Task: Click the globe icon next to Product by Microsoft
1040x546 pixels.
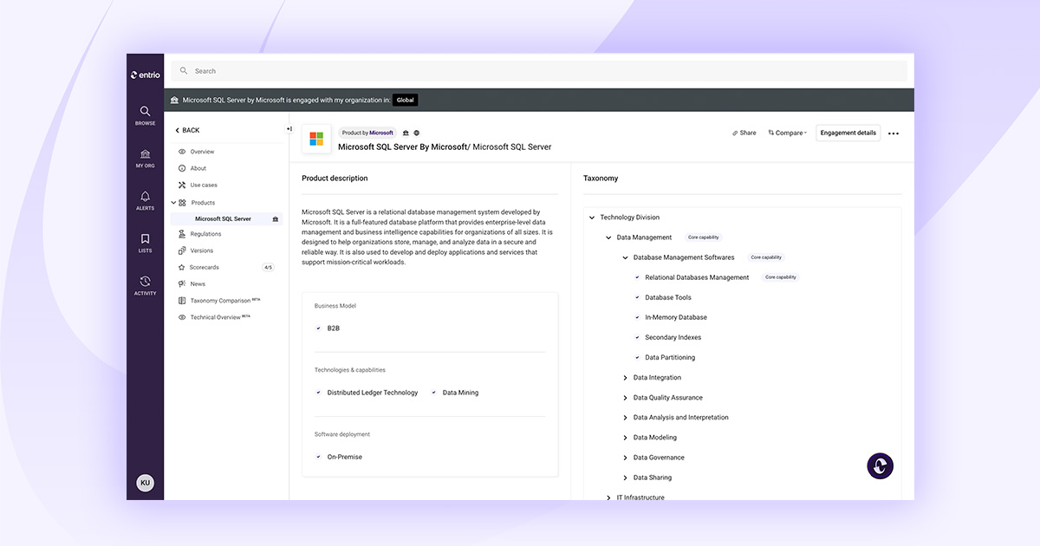Action: [417, 133]
